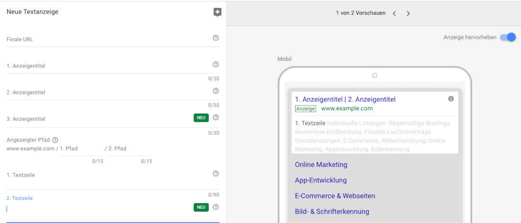Screen dimensions: 521x223
Task: Click the 0/90 character counter
Action: click(x=214, y=195)
